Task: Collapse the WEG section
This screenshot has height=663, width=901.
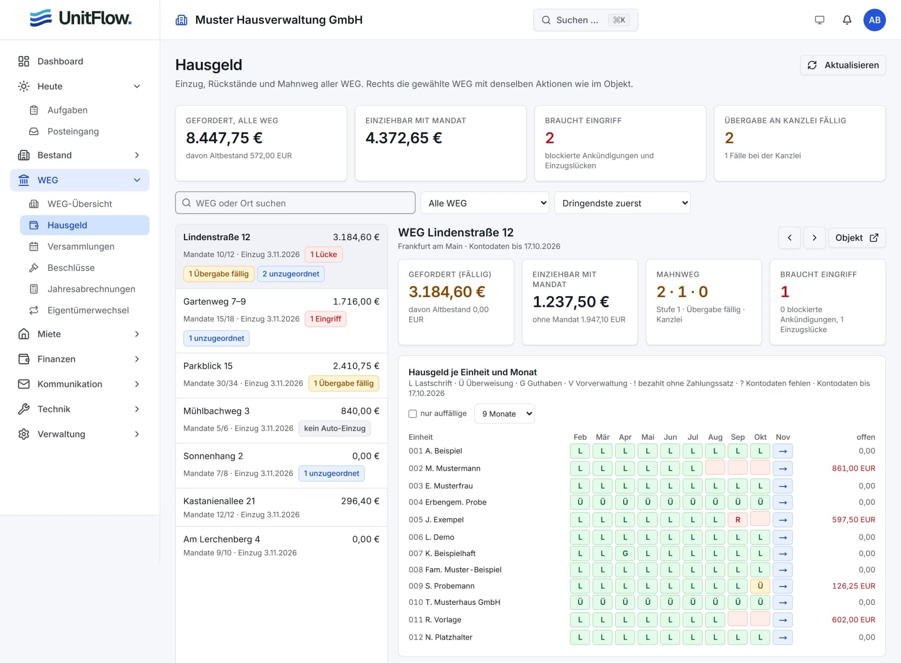Action: [137, 180]
